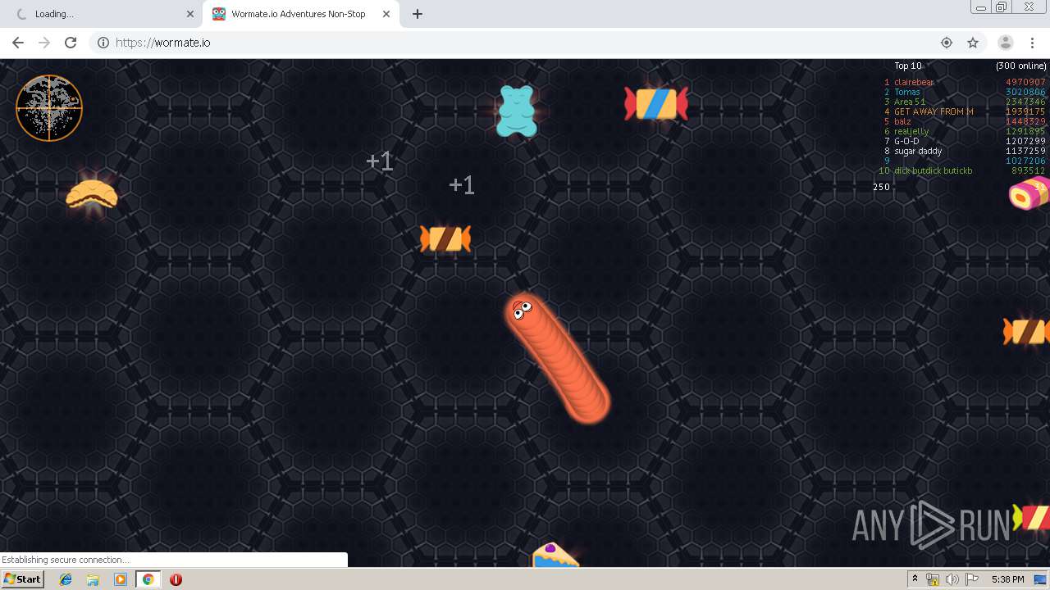Image resolution: width=1050 pixels, height=590 pixels.
Task: Click leaderboard entry 'G-O-D'
Action: point(906,141)
